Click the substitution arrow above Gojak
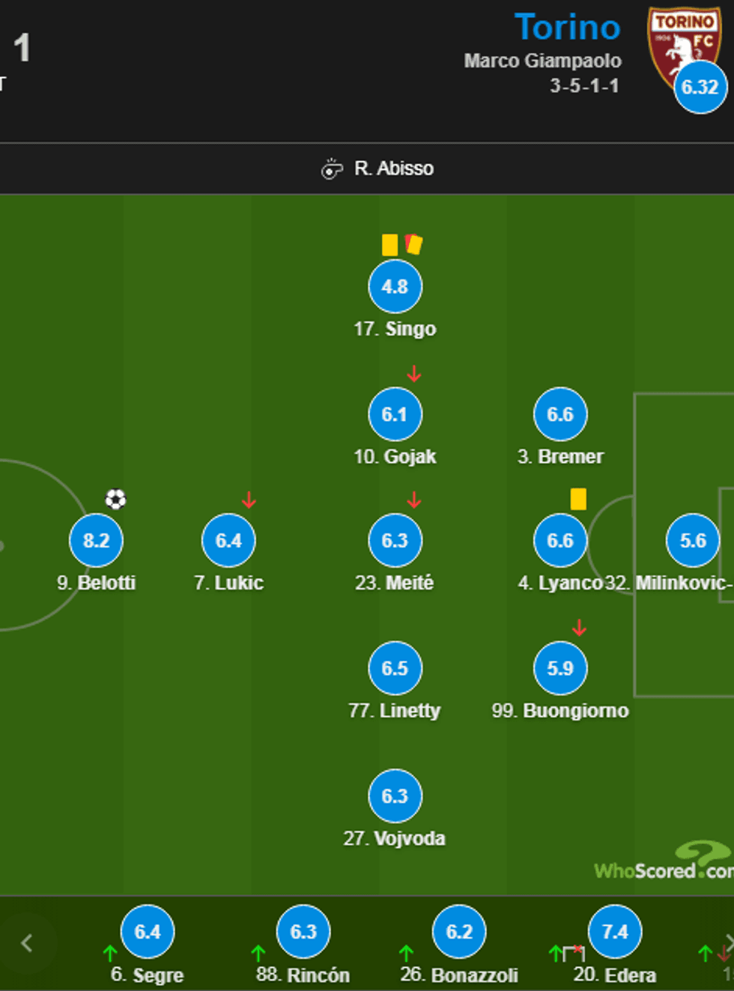The width and height of the screenshot is (734, 991). pos(414,373)
